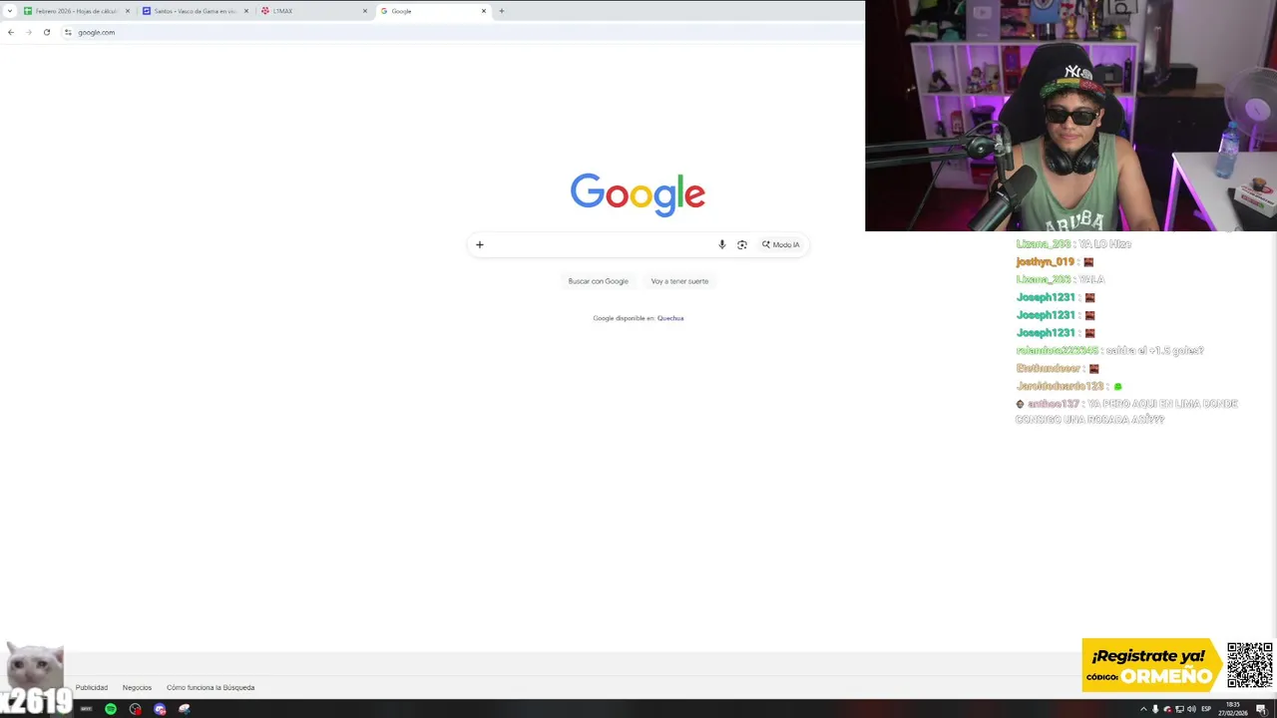The image size is (1277, 718).
Task: Click the ¡Regístrate ya! ORMEÑO banner
Action: point(1152,665)
